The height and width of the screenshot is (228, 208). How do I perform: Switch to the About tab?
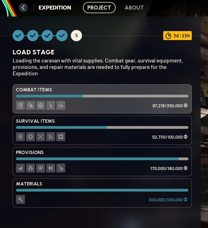tap(134, 8)
